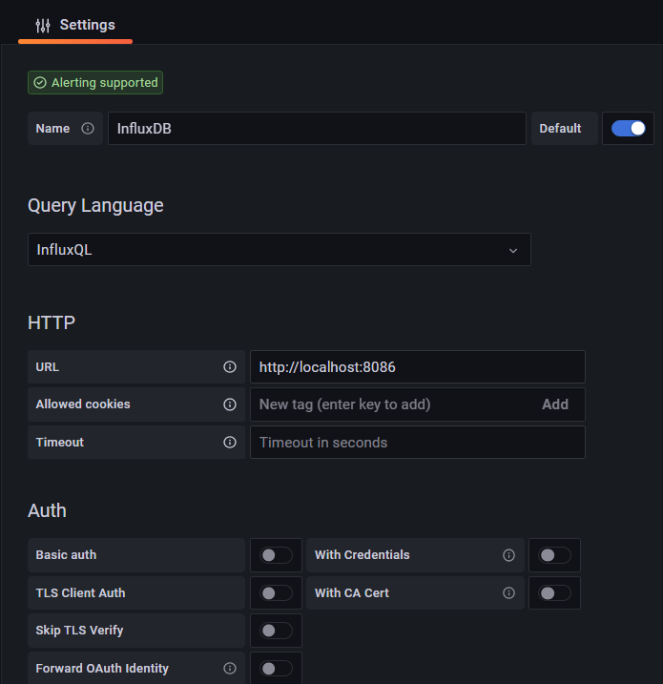Click the Forward OAuth Identity info icon
Image resolution: width=663 pixels, height=684 pixels.
(x=230, y=669)
